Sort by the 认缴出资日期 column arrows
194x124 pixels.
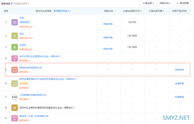click(163, 11)
